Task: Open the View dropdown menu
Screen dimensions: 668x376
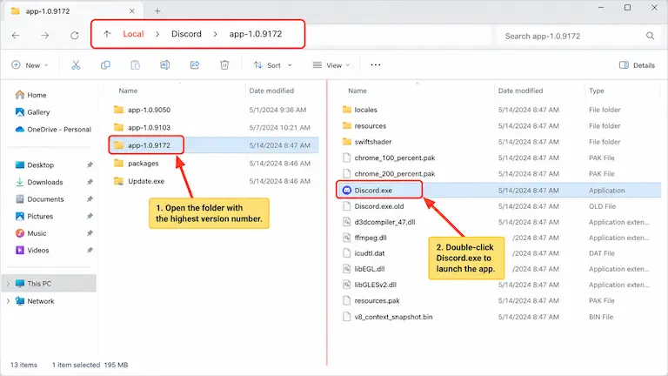Action: pos(331,65)
